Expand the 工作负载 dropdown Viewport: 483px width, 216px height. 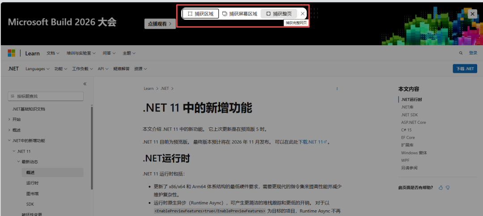coord(83,69)
